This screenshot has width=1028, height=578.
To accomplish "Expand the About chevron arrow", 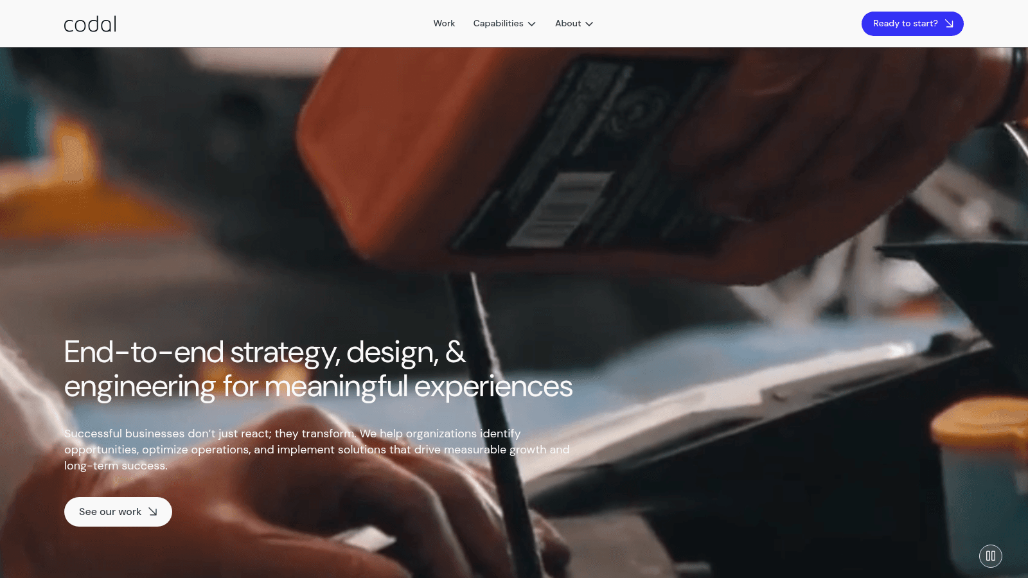I will click(x=589, y=24).
